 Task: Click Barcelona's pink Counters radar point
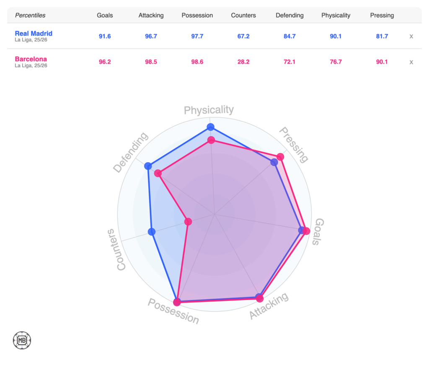(188, 221)
